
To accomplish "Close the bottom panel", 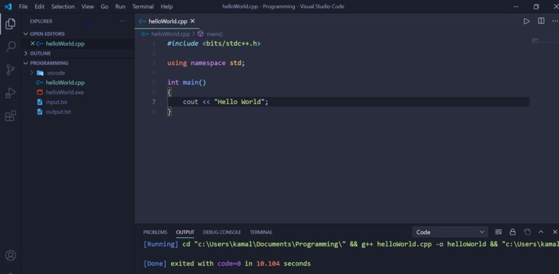I will pyautogui.click(x=555, y=232).
